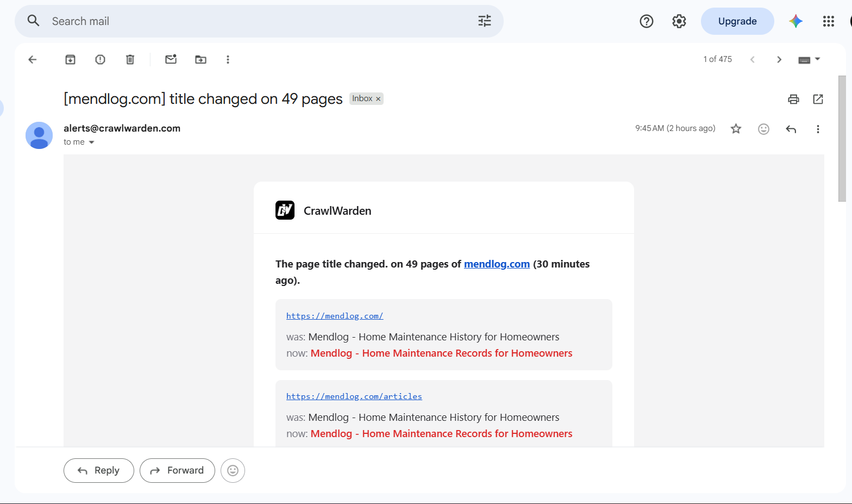Open emoji reaction button beside Forward
The width and height of the screenshot is (852, 504).
[x=233, y=470]
